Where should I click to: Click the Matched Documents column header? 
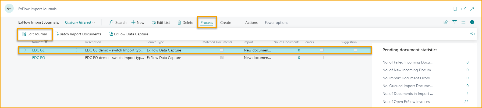click(217, 42)
